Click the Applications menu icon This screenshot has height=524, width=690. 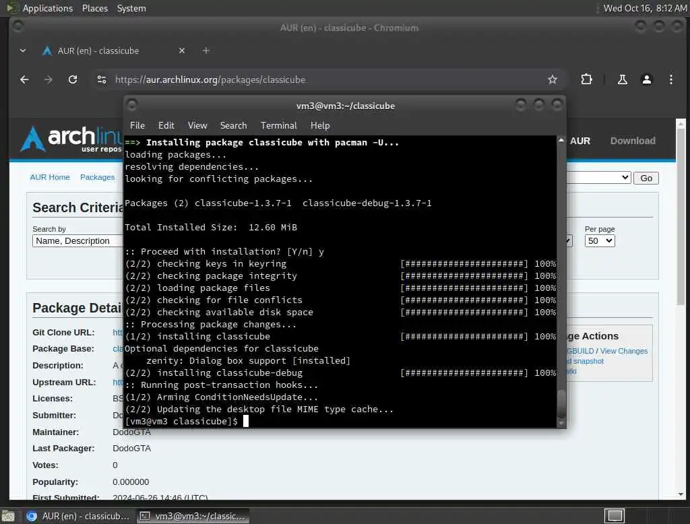[12, 8]
